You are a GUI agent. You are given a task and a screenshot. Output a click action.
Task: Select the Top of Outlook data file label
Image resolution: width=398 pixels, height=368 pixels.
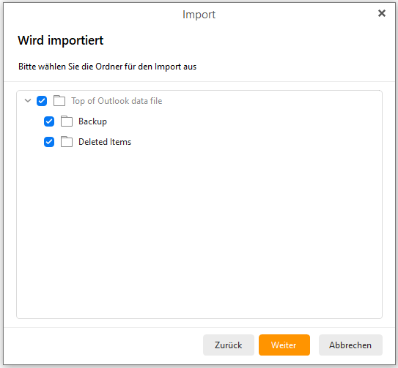click(117, 101)
